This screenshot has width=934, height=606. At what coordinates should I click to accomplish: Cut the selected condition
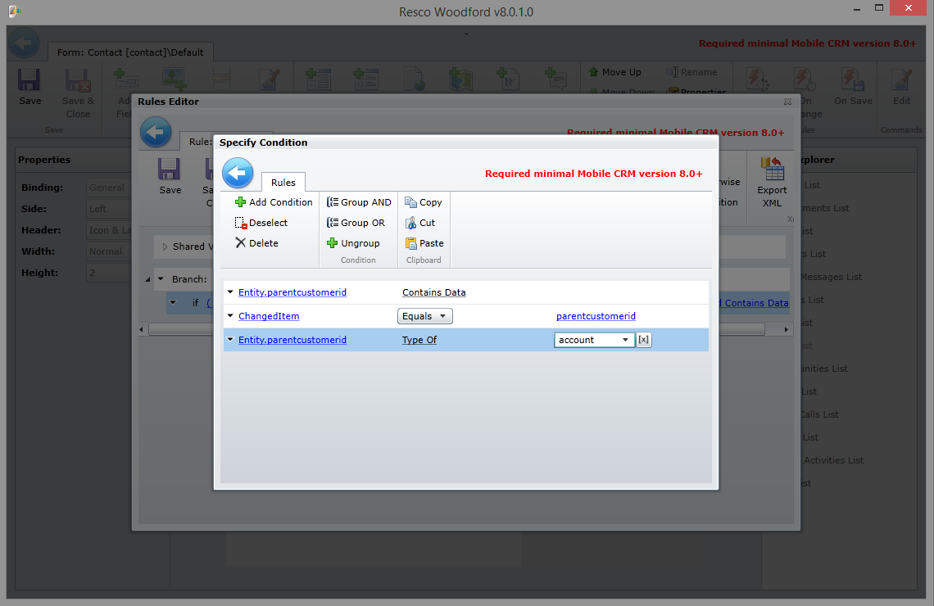pos(420,223)
